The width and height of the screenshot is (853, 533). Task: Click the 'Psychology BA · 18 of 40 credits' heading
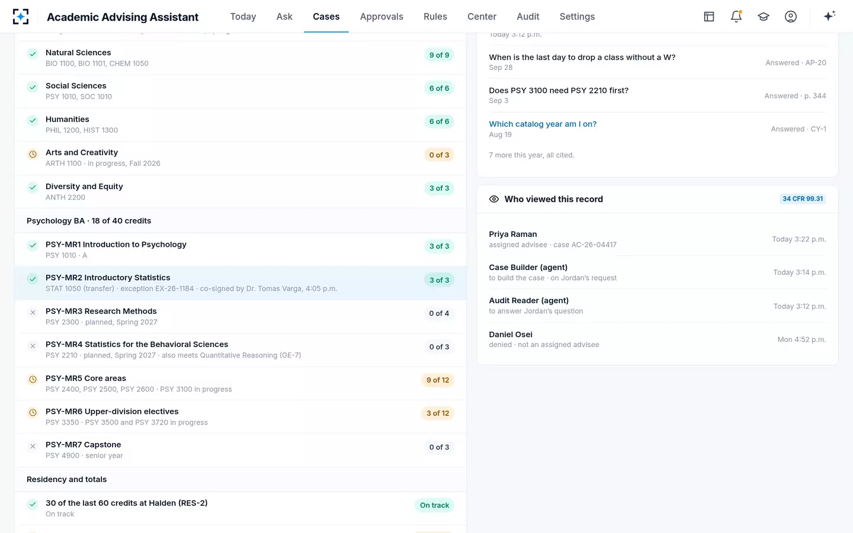point(89,221)
